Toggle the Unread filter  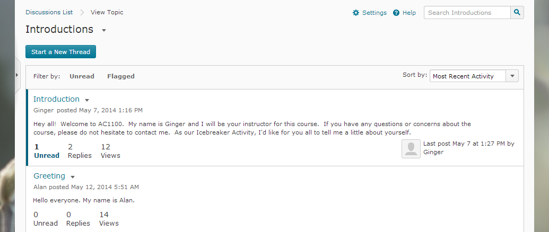tap(82, 76)
